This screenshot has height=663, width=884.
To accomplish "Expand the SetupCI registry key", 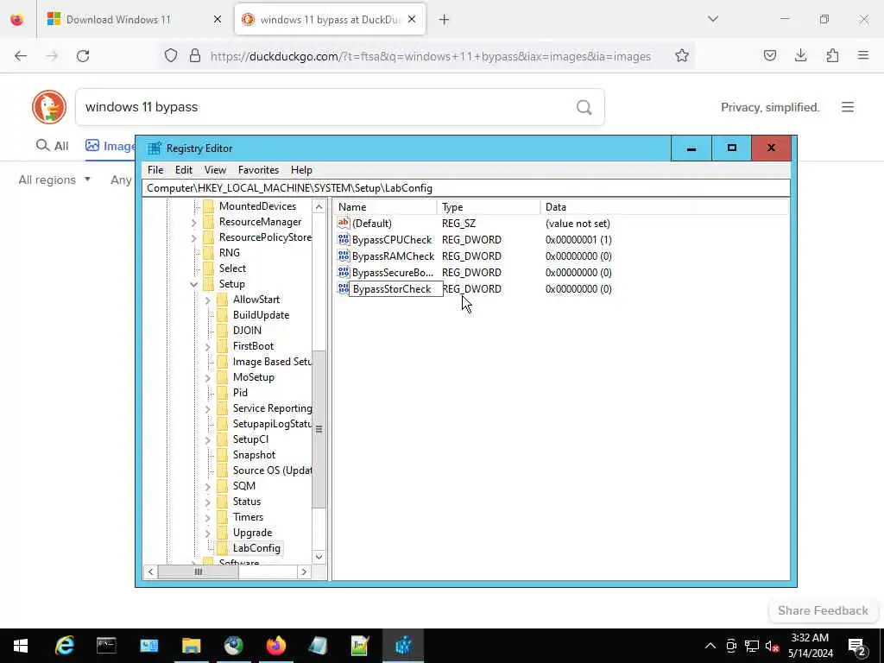I will point(207,439).
